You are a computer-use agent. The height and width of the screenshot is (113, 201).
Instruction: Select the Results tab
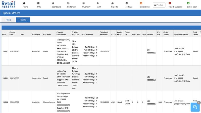23,20
